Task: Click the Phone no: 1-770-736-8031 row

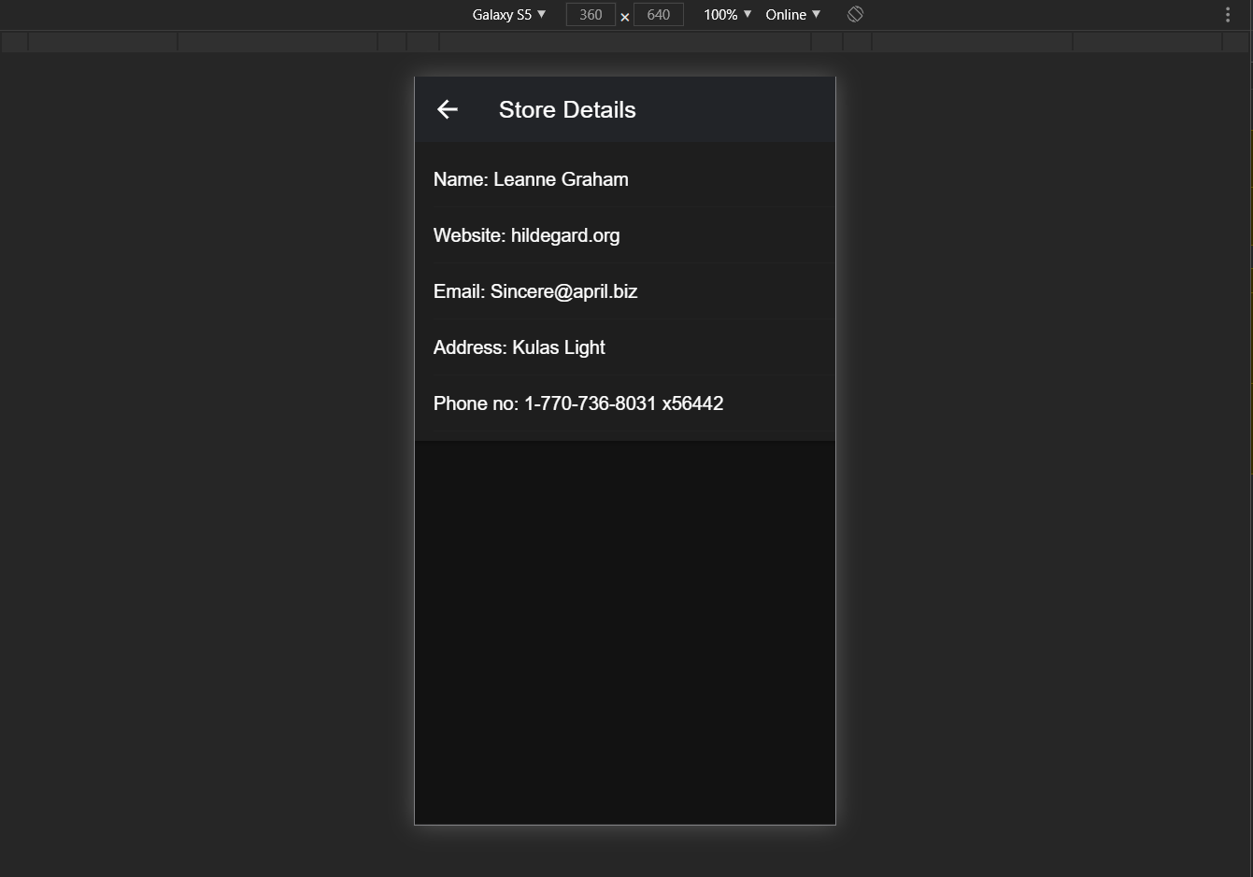Action: pyautogui.click(x=577, y=403)
